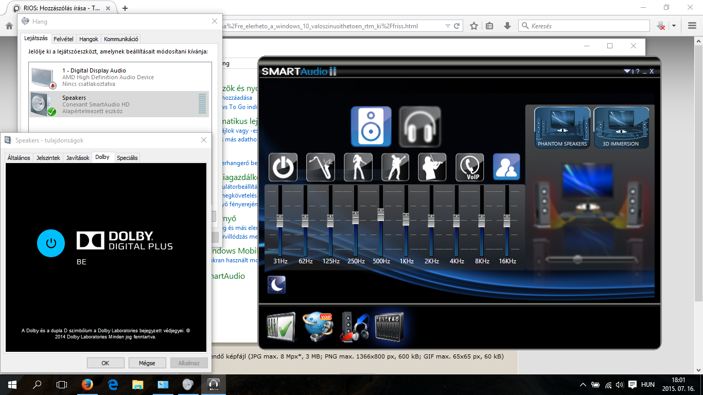Viewport: 703px width, 395px height.
Task: Click the 250Hz equalizer slider handle
Action: [x=355, y=217]
